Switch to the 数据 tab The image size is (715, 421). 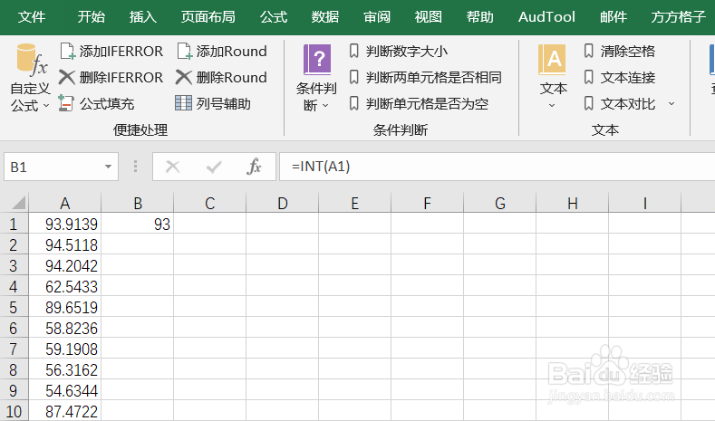pos(325,17)
